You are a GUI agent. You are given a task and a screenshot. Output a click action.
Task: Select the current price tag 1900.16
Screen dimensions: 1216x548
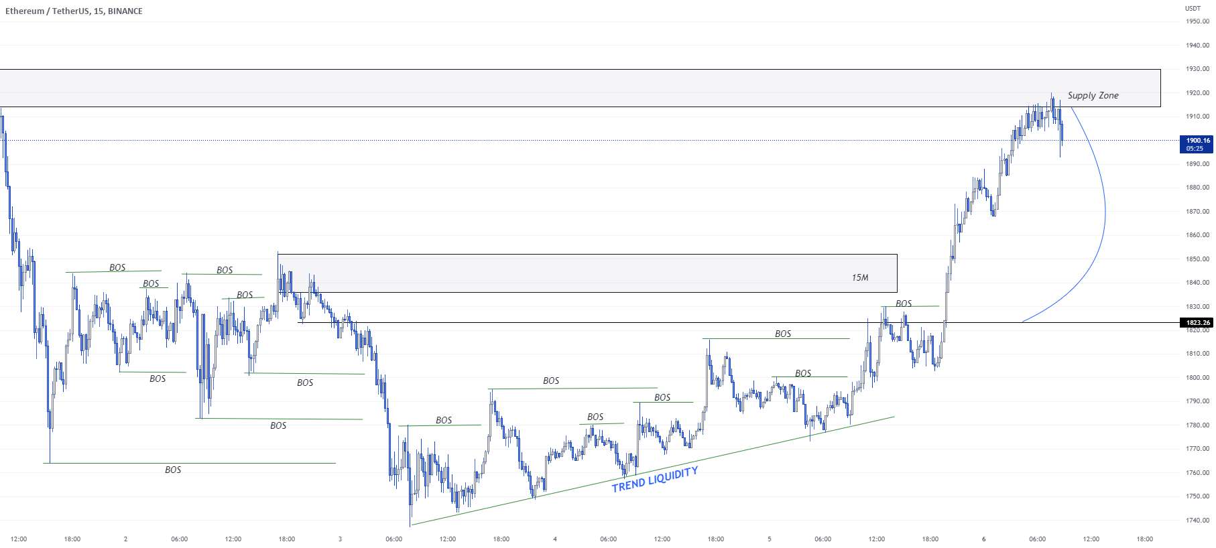[1196, 144]
